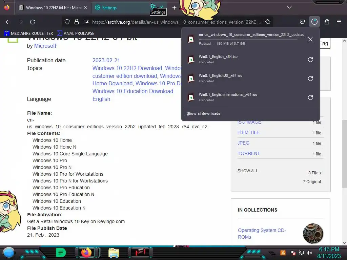Image resolution: width=347 pixels, height=260 pixels.
Task: Reload the current page
Action: coord(33,22)
